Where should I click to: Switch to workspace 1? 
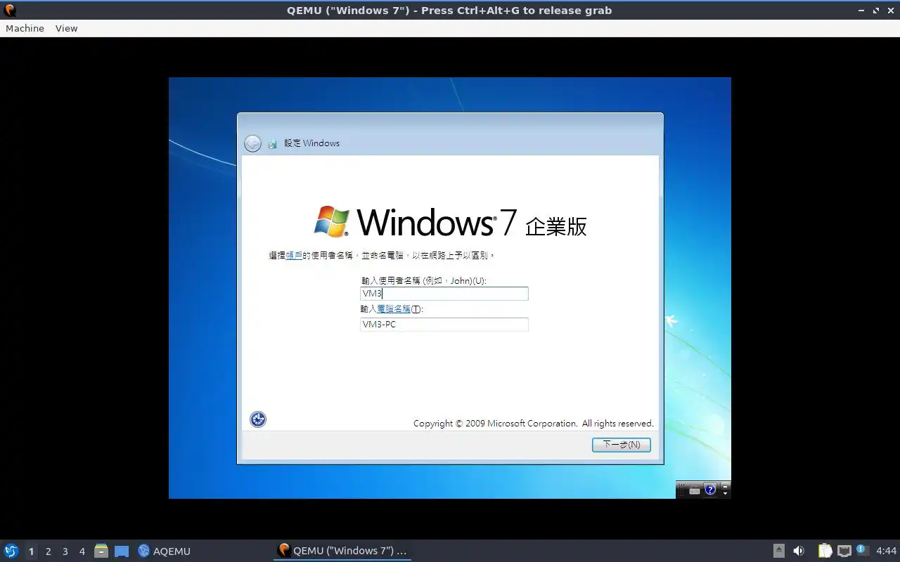31,551
